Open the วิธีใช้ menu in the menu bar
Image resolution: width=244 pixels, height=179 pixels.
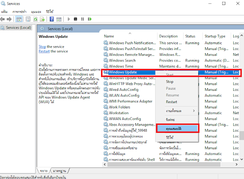(x=50, y=12)
